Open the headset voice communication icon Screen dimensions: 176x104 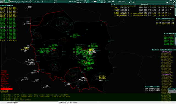click(31, 2)
